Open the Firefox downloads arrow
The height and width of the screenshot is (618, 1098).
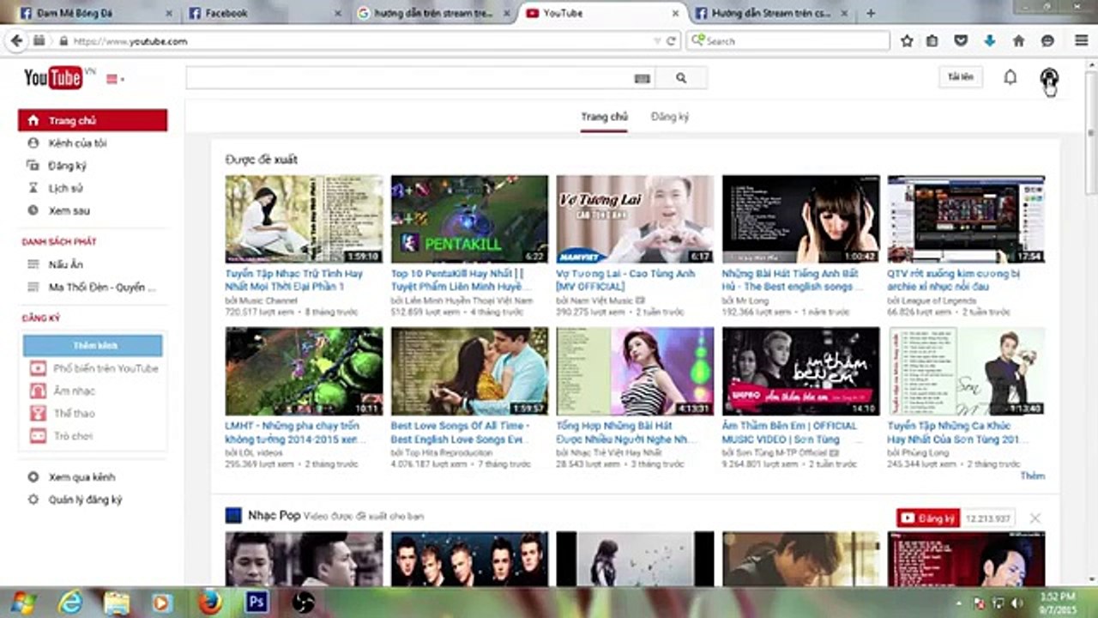tap(989, 40)
